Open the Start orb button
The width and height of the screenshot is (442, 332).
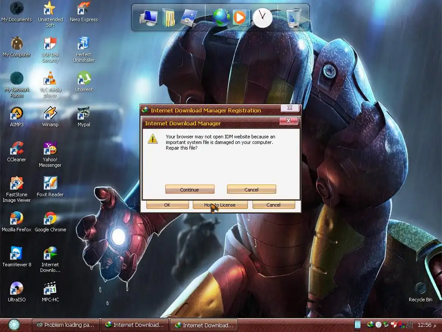13,325
